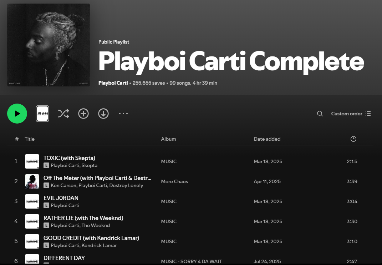Sort tracks by the duration clock icon
The height and width of the screenshot is (265, 382).
pyautogui.click(x=353, y=139)
